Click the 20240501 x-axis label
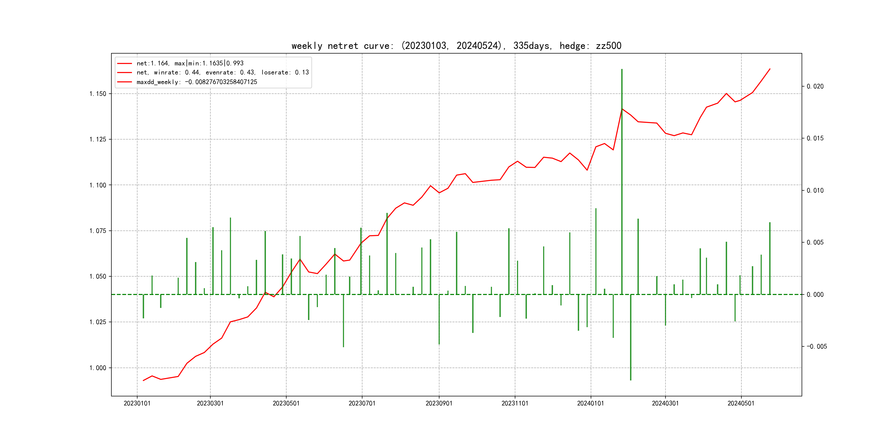891x445 pixels. coord(741,403)
